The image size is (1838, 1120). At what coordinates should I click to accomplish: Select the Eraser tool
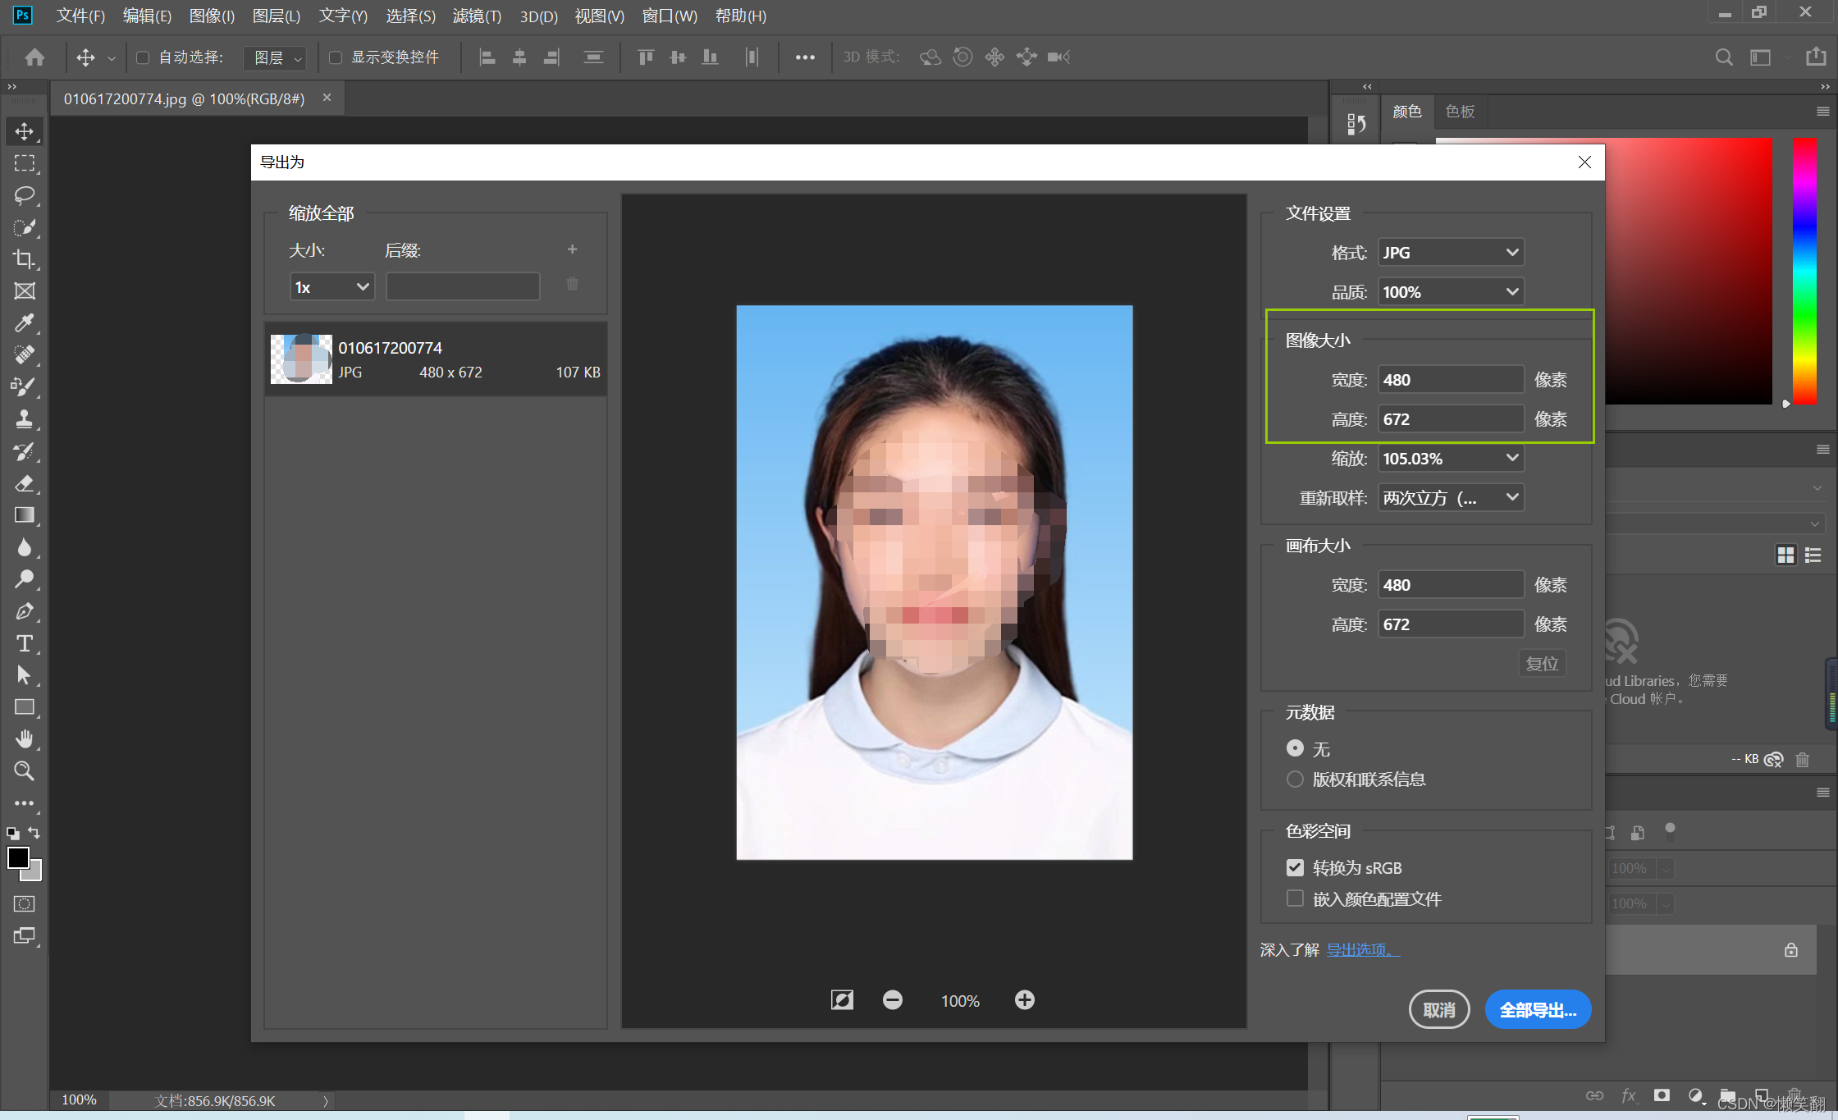coord(24,483)
